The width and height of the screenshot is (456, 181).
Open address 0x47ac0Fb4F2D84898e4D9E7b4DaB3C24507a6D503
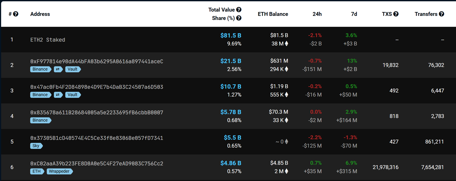96,87
